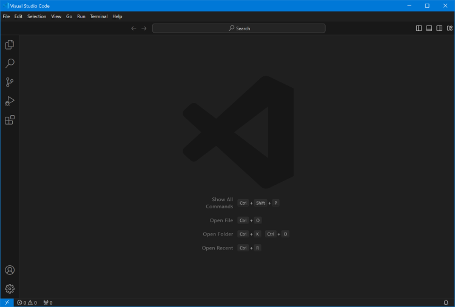
Task: Click the remote window button in status bar
Action: click(x=7, y=302)
